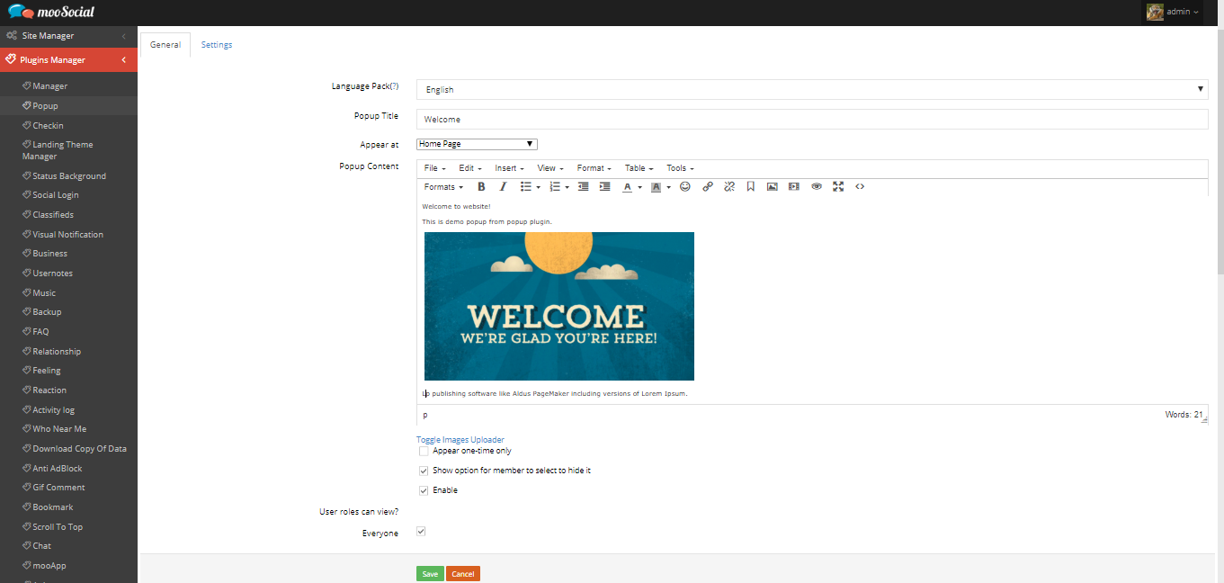Open bullet list style dropdown arrow
The height and width of the screenshot is (583, 1224).
[538, 187]
